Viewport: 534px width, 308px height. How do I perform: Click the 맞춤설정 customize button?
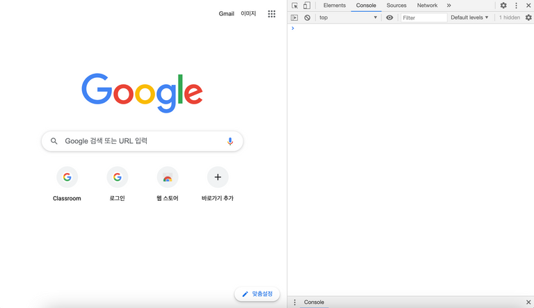tap(257, 294)
